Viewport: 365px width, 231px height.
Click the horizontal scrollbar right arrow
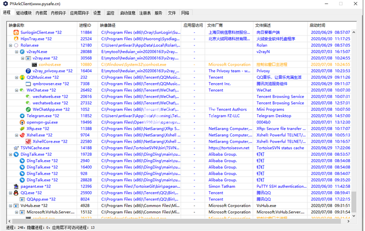pos(348,221)
